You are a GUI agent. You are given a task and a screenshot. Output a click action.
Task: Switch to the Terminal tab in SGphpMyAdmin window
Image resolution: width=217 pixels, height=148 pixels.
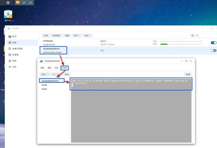click(64, 68)
